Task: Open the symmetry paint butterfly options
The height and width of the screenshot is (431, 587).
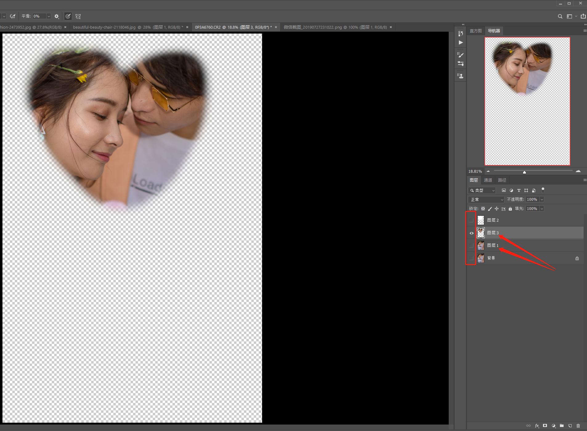Action: [78, 16]
